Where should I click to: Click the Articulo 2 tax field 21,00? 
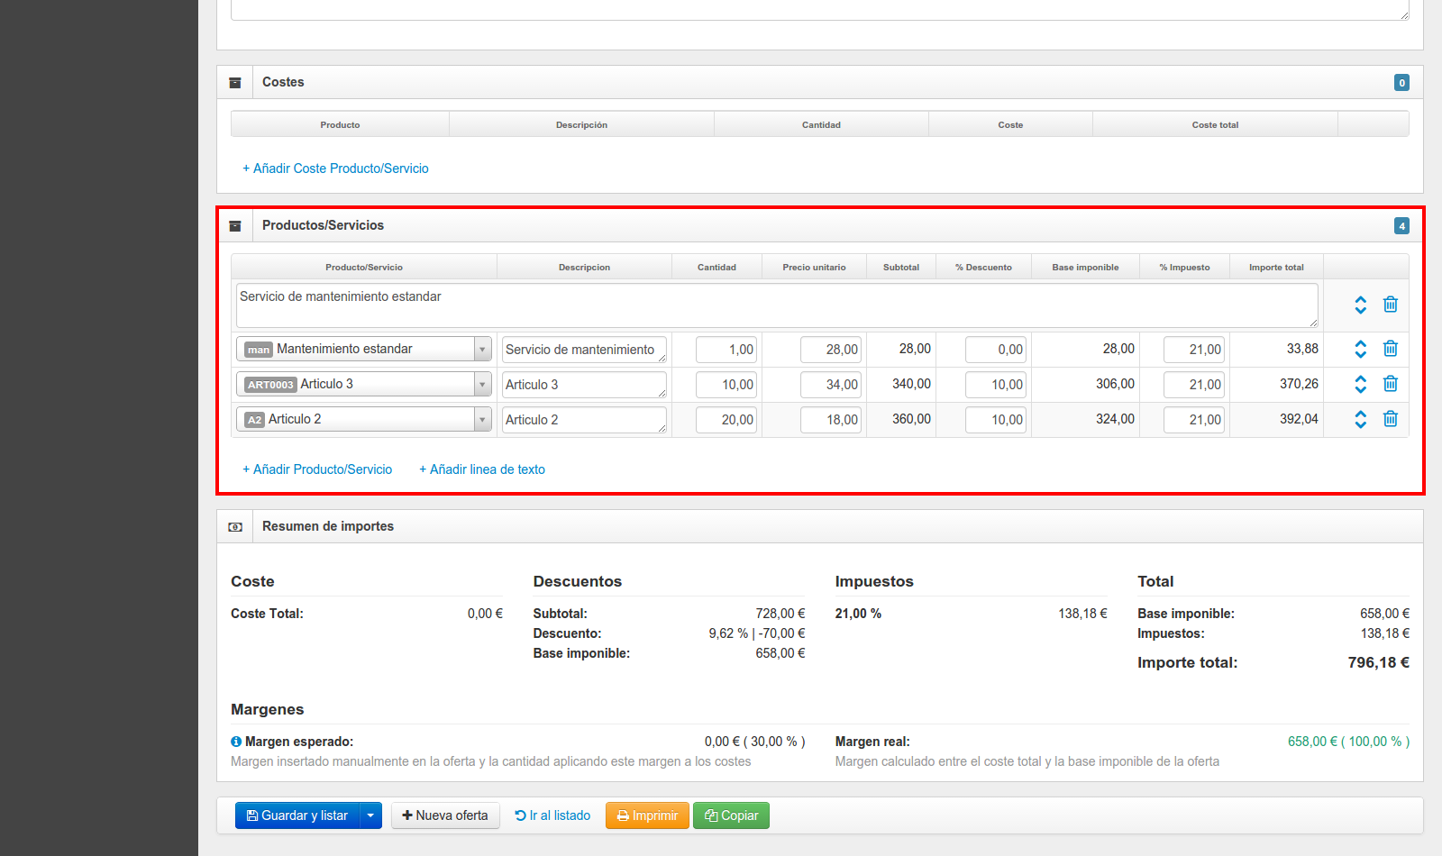[x=1194, y=420]
